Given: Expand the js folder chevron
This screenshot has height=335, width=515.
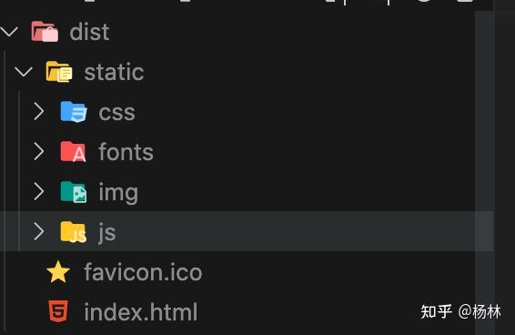Looking at the screenshot, I should pos(39,231).
